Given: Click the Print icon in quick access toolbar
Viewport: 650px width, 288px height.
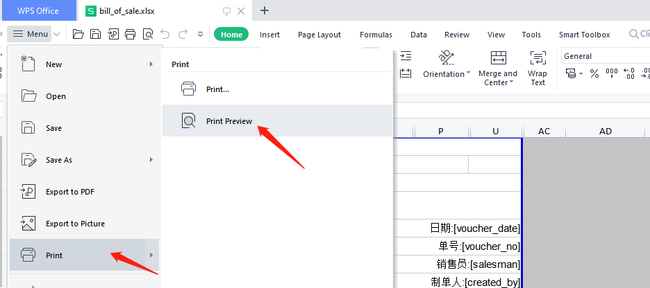Looking at the screenshot, I should (x=130, y=34).
